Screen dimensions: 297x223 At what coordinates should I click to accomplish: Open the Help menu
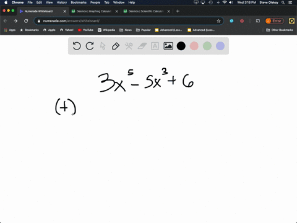[132, 2]
